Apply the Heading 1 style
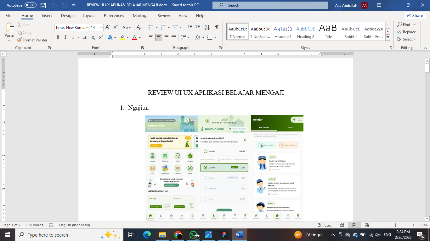 click(x=283, y=32)
